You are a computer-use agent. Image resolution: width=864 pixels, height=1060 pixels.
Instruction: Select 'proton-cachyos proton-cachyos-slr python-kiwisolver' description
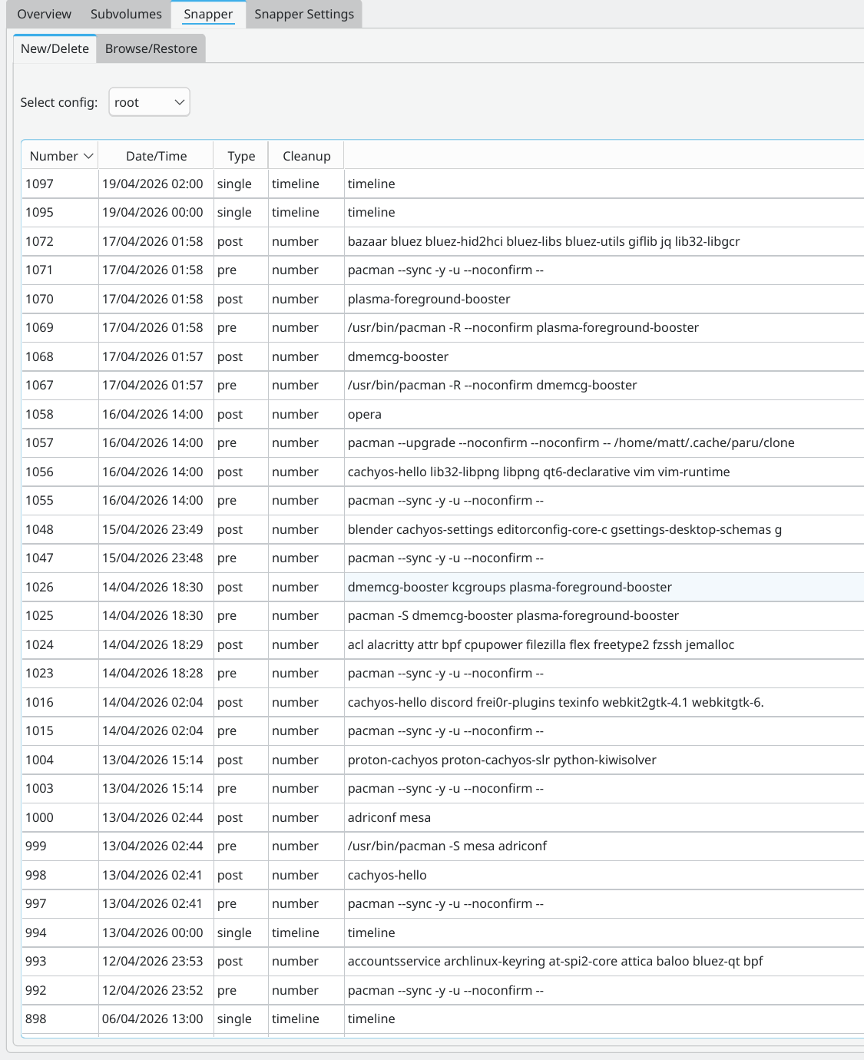coord(502,760)
